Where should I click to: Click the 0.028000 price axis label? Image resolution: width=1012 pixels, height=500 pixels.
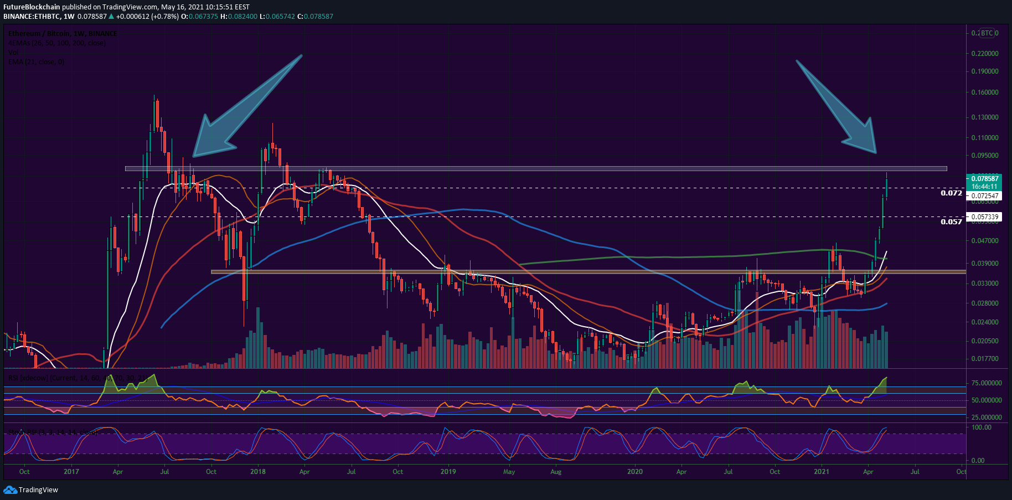pos(985,303)
